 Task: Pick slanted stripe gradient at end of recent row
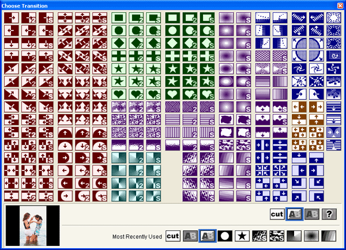click(329, 236)
